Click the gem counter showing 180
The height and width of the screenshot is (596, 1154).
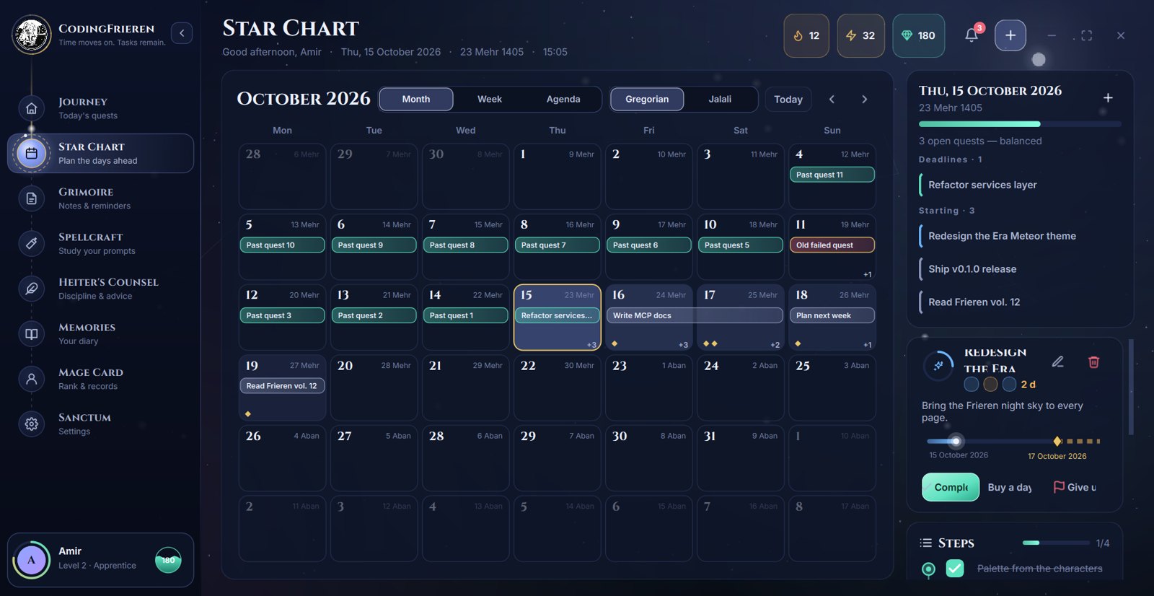[918, 35]
